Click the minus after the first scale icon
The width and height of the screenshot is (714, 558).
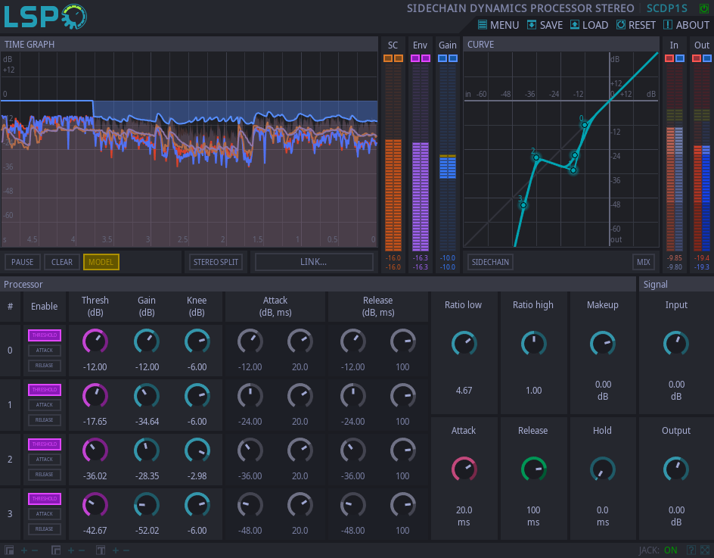tap(35, 550)
